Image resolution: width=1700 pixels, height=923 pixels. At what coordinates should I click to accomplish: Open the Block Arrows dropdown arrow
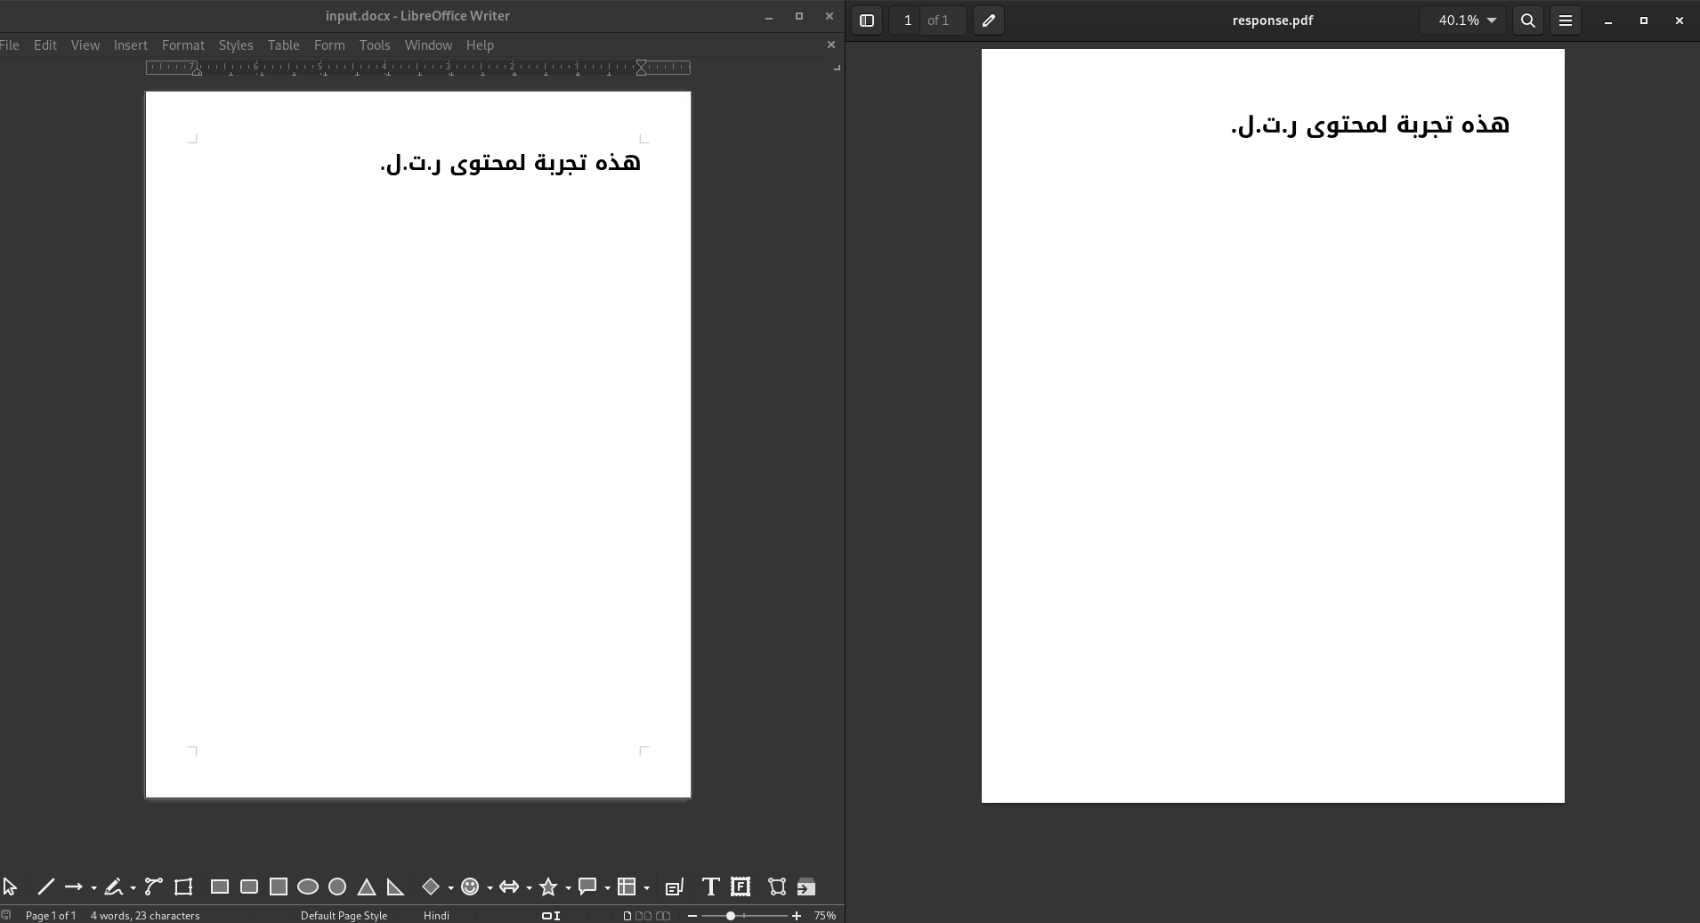[x=529, y=887]
